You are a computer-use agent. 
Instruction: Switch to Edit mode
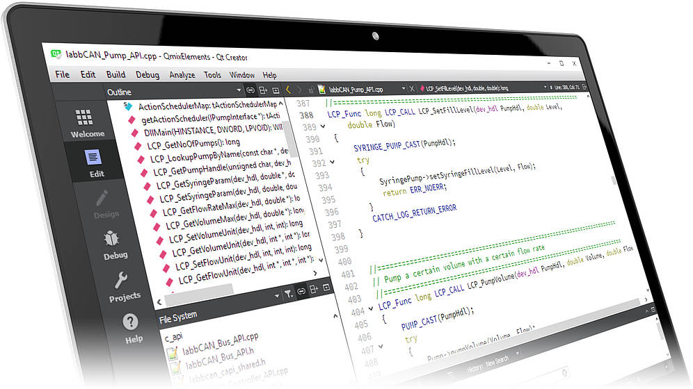click(x=96, y=163)
